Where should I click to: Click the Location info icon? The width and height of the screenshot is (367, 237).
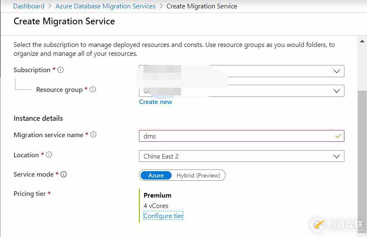pos(49,155)
